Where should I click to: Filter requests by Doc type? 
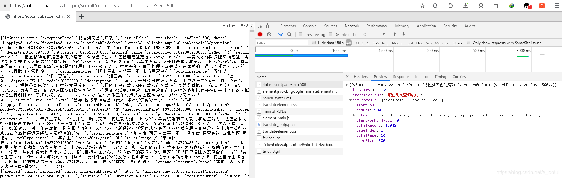click(420, 43)
